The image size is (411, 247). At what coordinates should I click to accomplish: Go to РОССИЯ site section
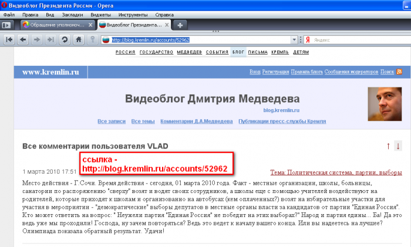(126, 52)
